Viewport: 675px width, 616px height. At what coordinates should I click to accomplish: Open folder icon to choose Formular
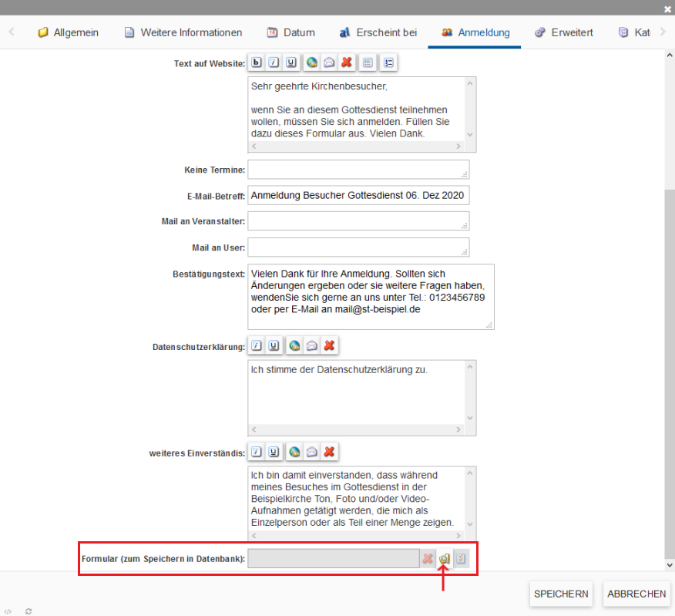[445, 559]
